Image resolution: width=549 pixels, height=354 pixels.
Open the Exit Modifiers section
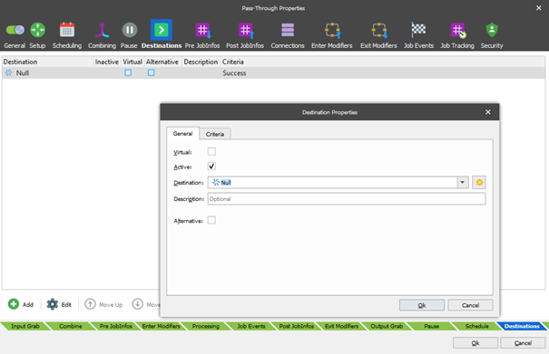pyautogui.click(x=378, y=35)
